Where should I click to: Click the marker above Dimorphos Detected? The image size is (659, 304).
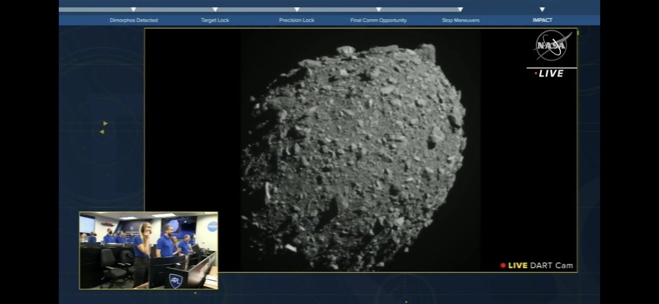click(x=133, y=9)
